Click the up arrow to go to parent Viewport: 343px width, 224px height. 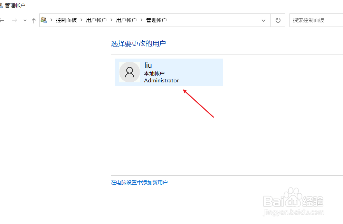tap(34, 20)
